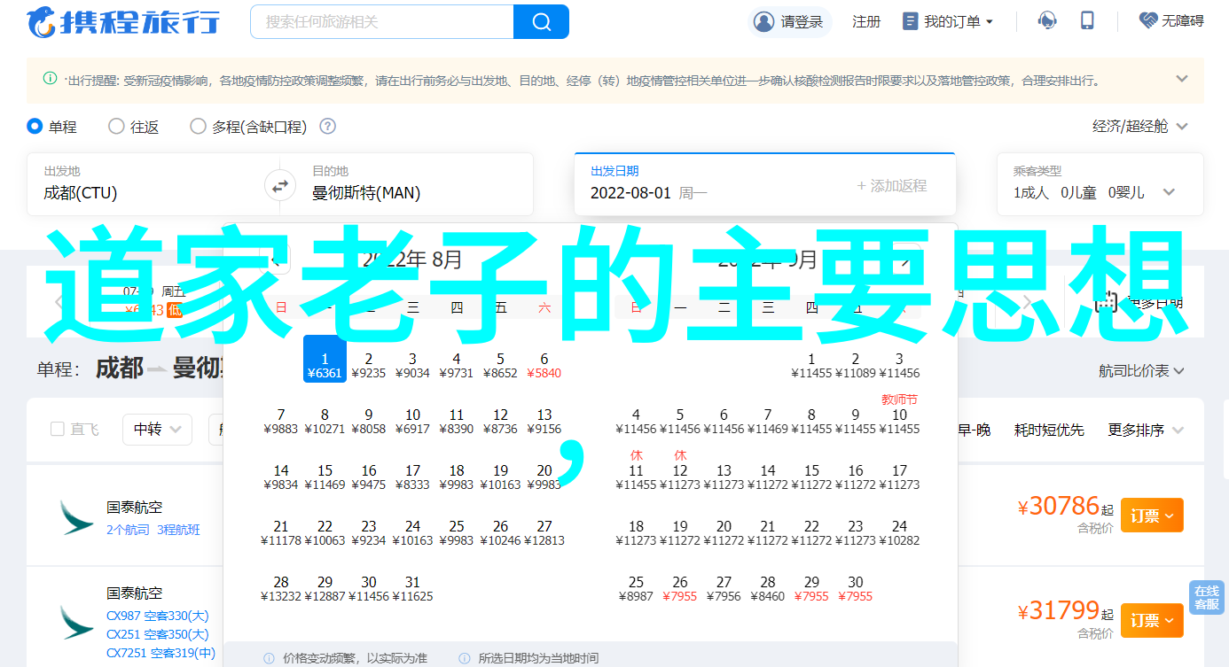Click the 注册 register link

pyautogui.click(x=866, y=21)
